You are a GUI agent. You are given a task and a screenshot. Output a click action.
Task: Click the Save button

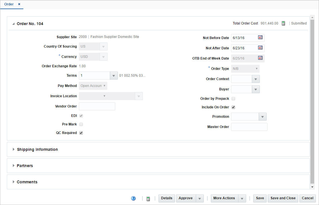click(x=260, y=198)
